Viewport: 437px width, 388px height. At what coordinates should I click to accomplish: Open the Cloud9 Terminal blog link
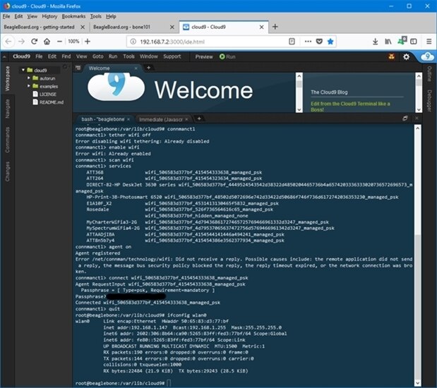pyautogui.click(x=350, y=107)
